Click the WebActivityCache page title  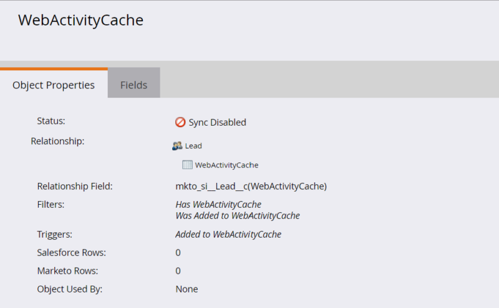(x=81, y=20)
